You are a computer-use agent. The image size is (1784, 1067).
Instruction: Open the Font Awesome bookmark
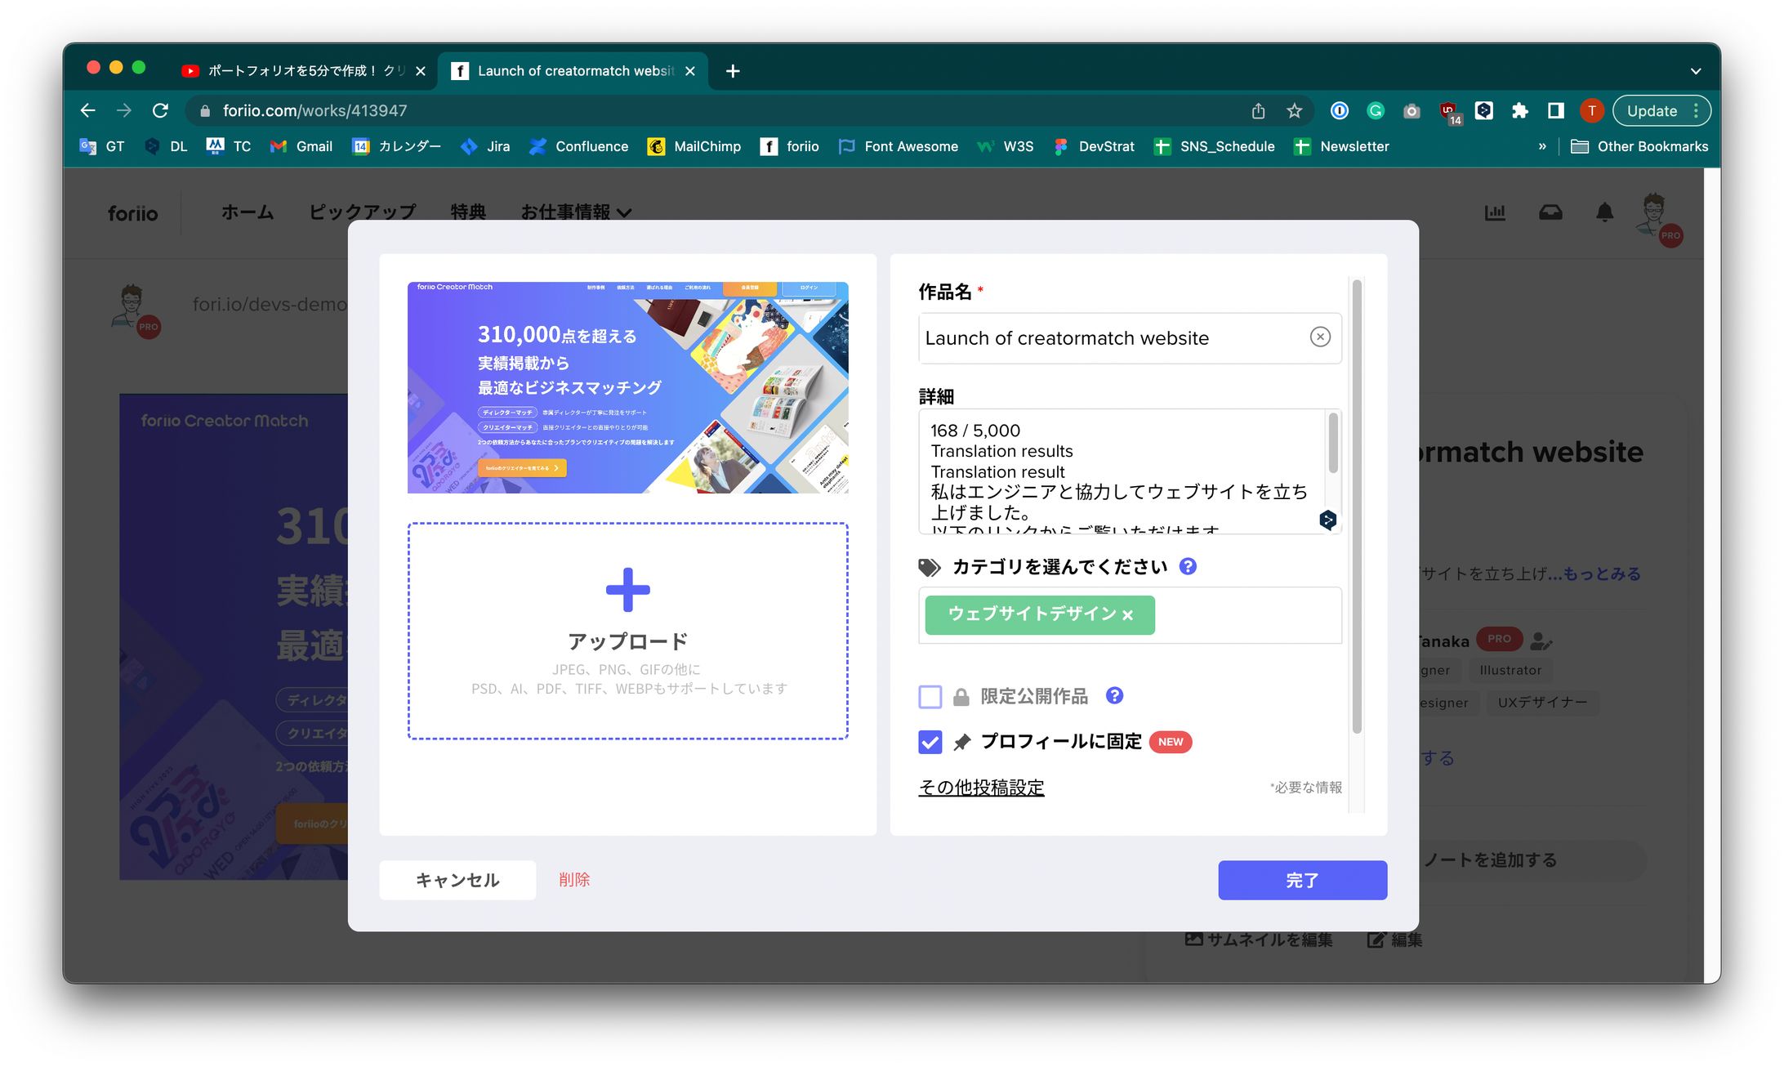(x=899, y=146)
